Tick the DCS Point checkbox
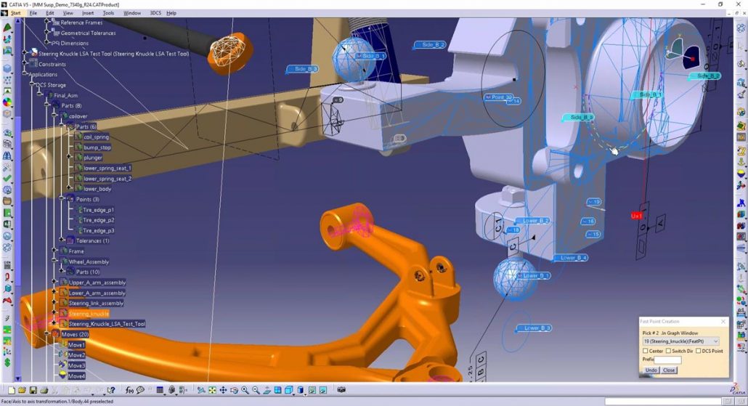The width and height of the screenshot is (748, 406). [x=699, y=351]
